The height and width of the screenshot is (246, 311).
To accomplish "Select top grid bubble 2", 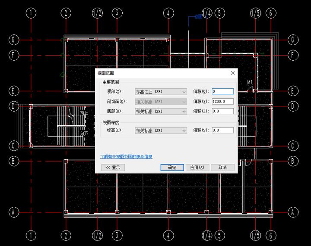I will (x=66, y=13).
